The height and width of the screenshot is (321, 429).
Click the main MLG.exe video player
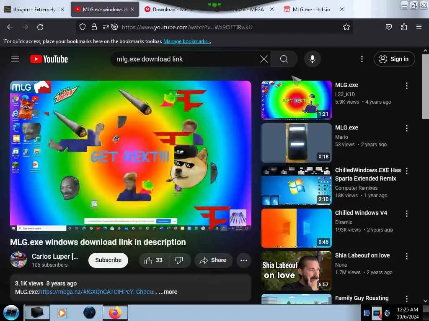tap(131, 156)
